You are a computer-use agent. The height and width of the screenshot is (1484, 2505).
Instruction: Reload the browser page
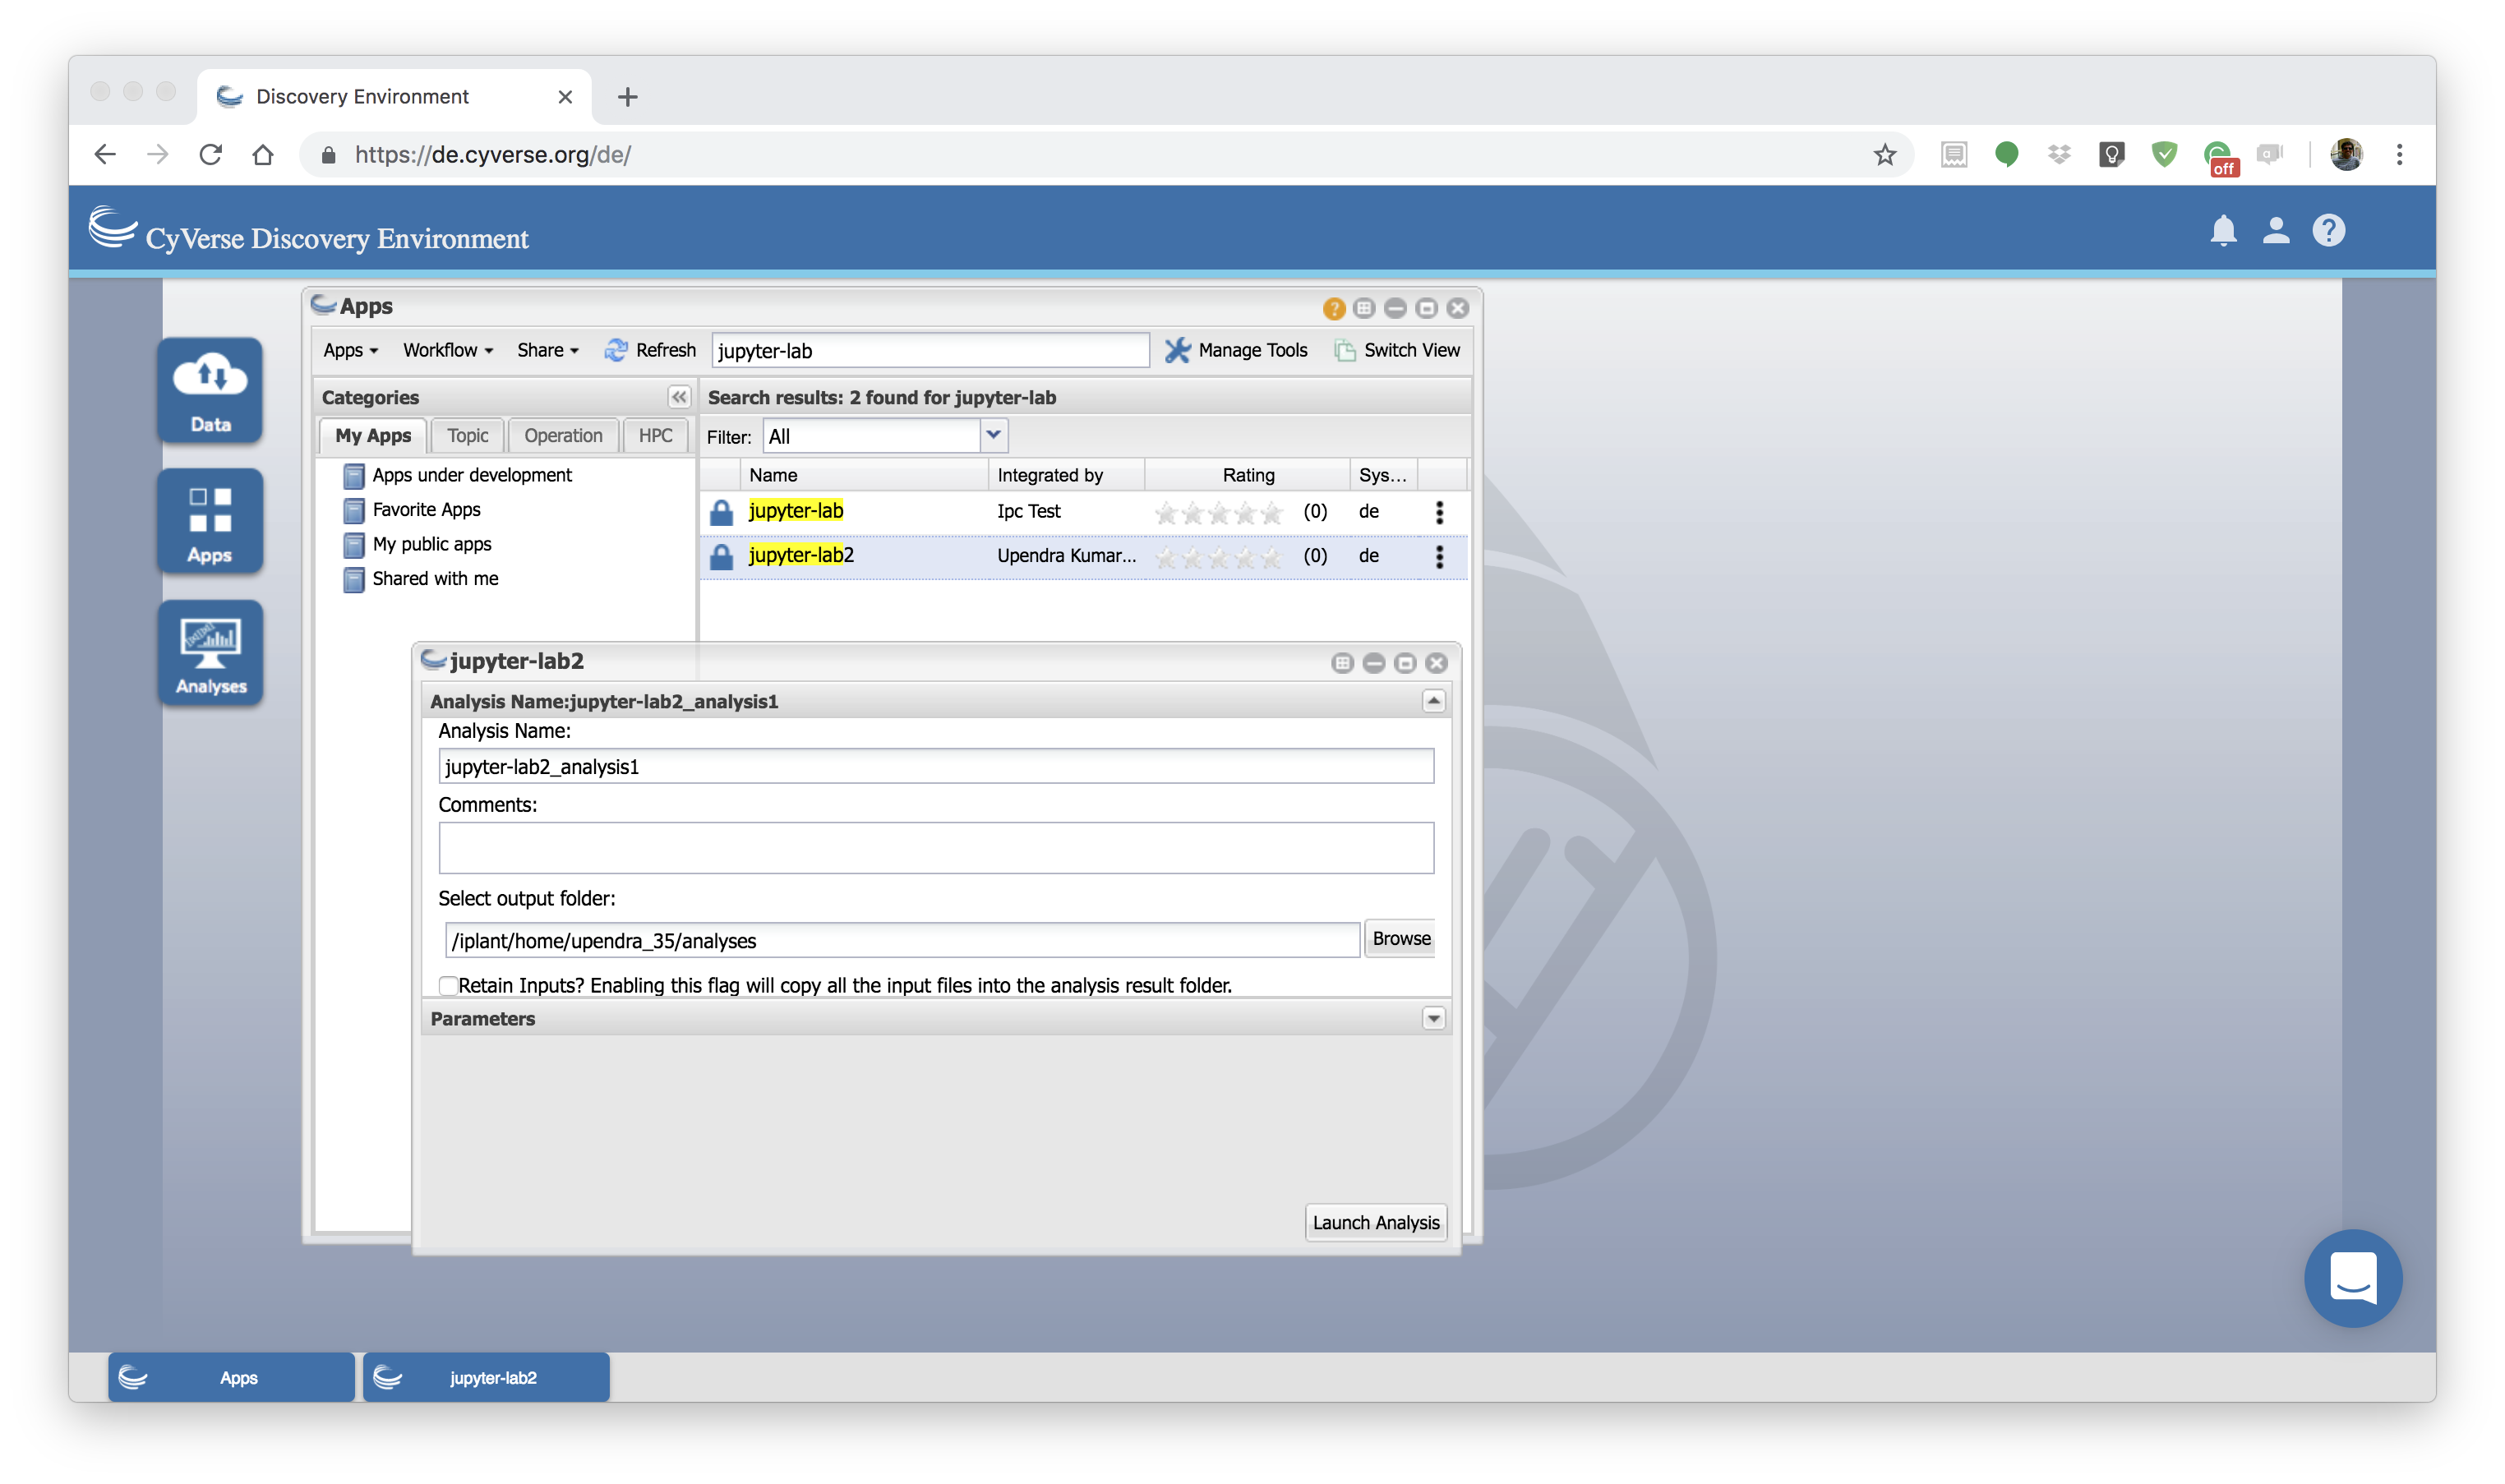[x=210, y=154]
